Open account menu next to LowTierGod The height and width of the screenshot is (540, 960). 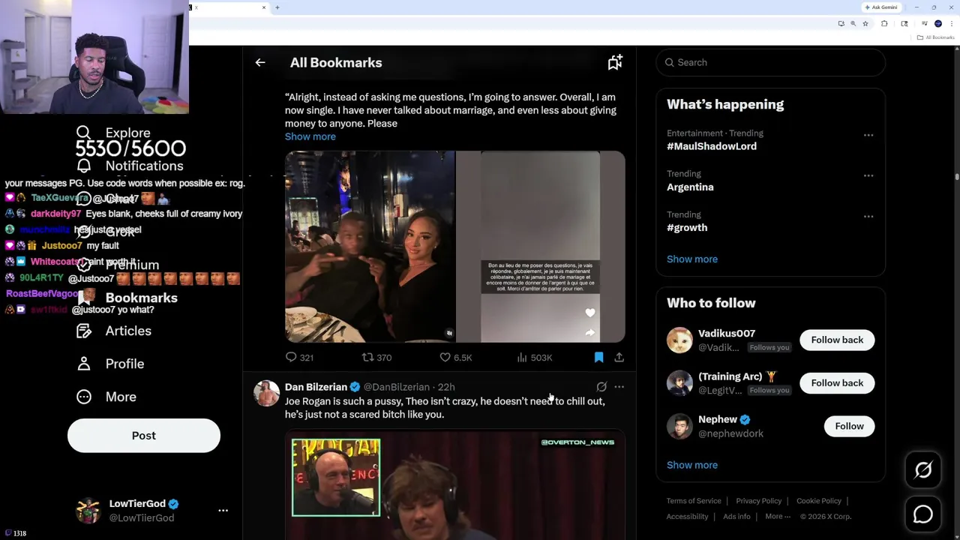223,510
